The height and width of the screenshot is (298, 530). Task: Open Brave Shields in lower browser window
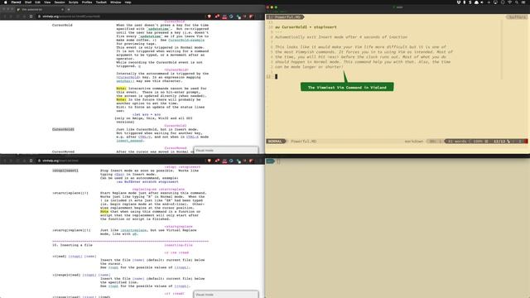210,161
